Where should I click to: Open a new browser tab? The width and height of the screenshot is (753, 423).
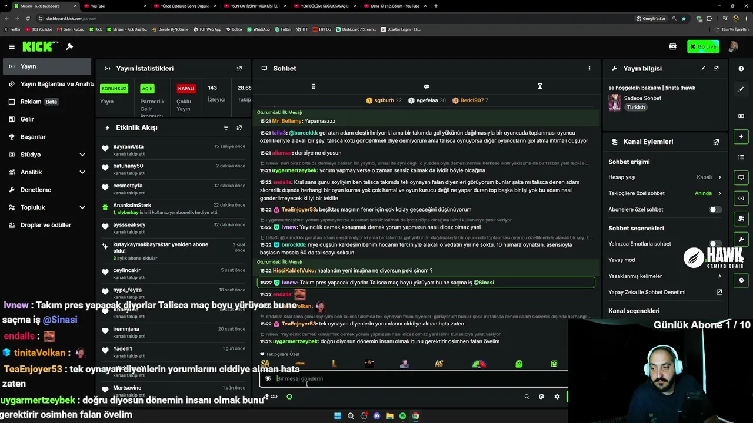point(435,6)
